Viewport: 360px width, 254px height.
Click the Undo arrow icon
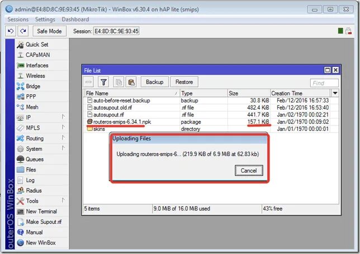point(11,31)
